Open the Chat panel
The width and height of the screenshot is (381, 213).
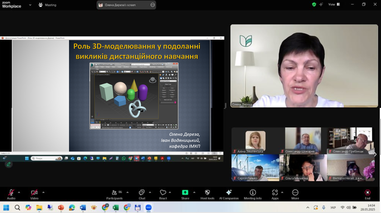(142, 194)
